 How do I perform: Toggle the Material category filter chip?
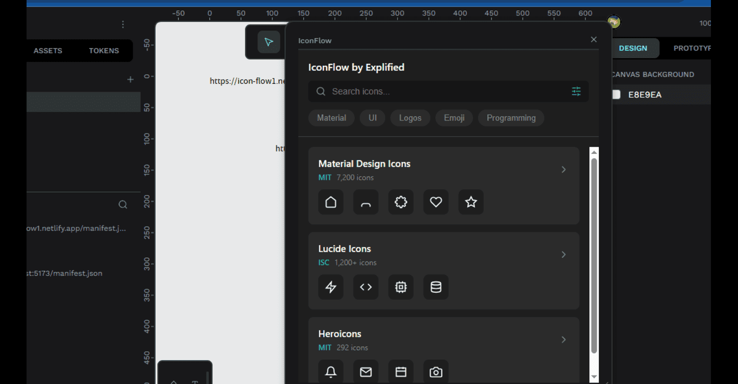coord(331,118)
